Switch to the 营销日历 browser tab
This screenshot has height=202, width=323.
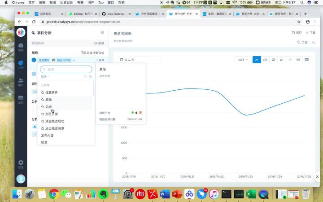[49, 14]
